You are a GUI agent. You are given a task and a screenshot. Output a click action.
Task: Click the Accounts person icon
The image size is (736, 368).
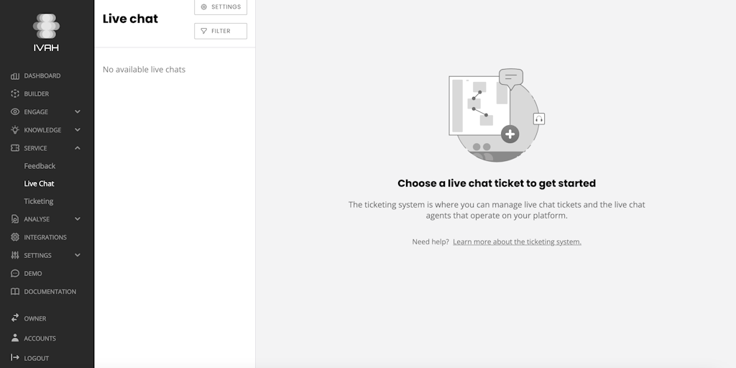point(15,339)
